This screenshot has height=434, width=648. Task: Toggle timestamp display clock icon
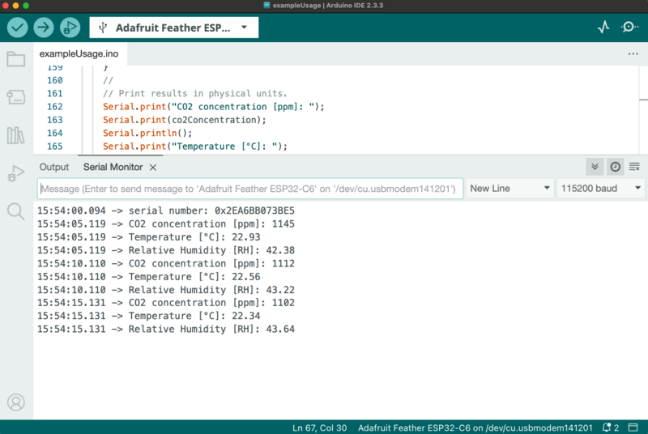[615, 167]
